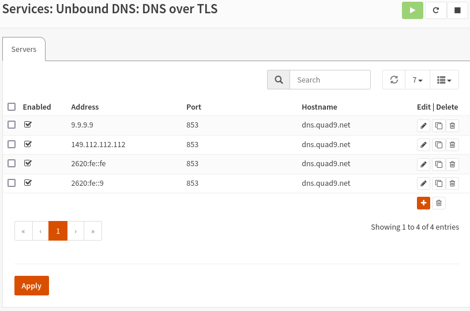
Task: Edit the 9.9.9.9 server entry
Action: [x=423, y=125]
